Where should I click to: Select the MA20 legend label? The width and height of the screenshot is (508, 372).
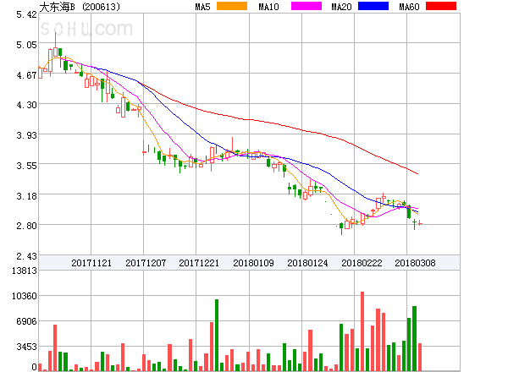(x=341, y=7)
